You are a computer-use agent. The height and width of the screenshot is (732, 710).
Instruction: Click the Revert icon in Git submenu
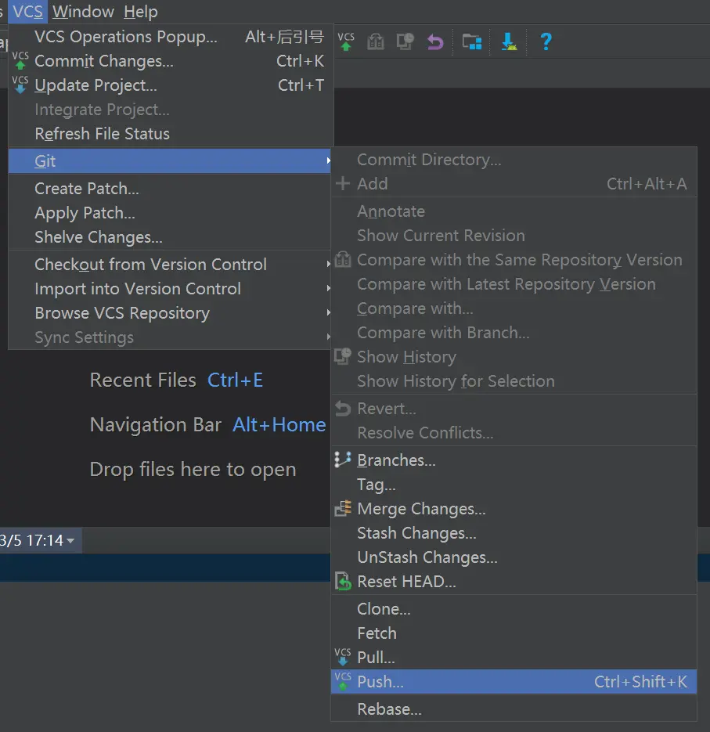pyautogui.click(x=343, y=409)
